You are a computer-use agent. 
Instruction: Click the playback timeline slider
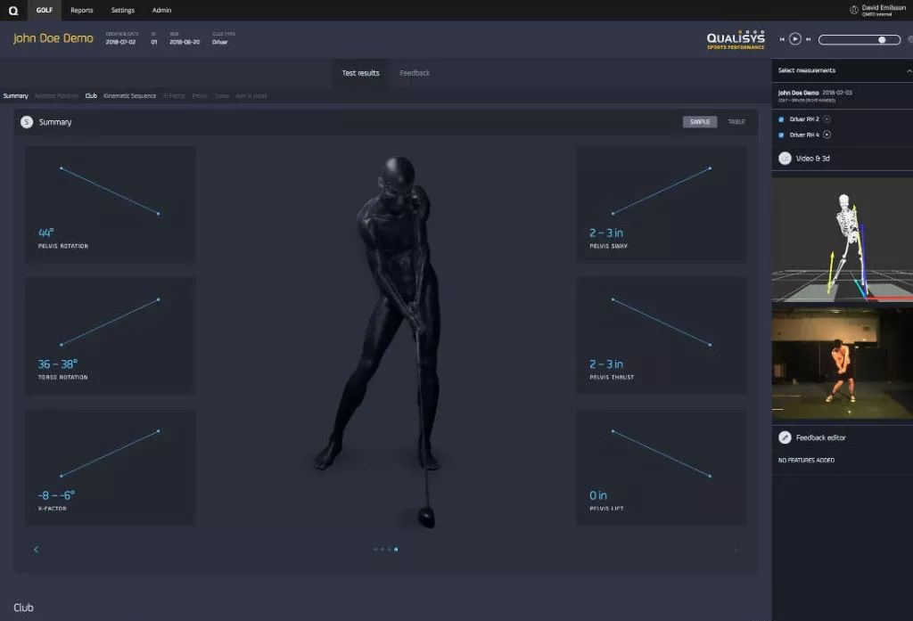pyautogui.click(x=858, y=39)
